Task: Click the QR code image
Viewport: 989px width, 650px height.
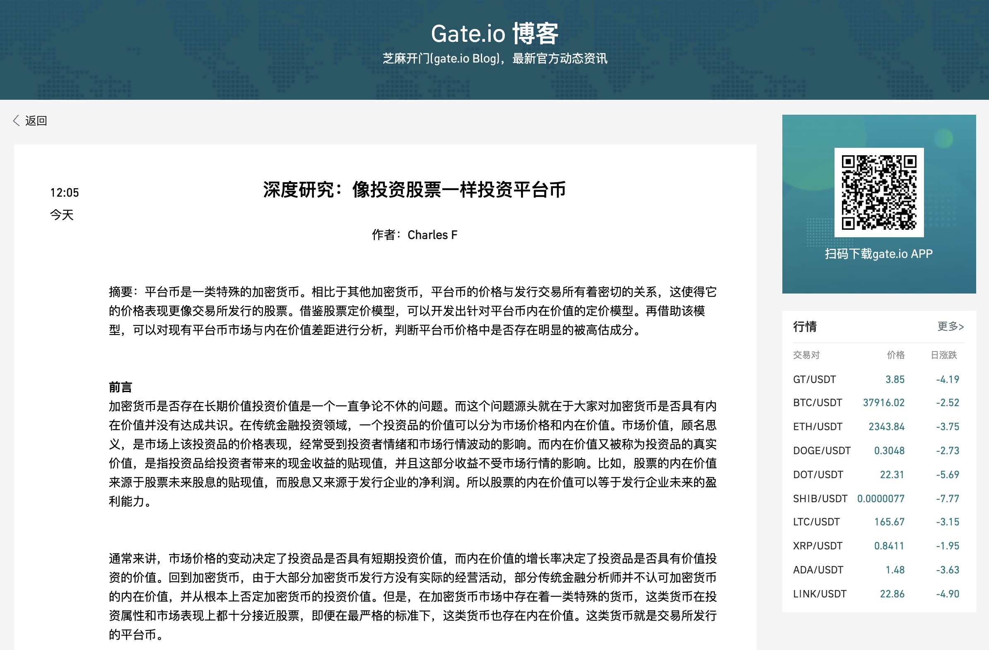Action: coord(879,192)
